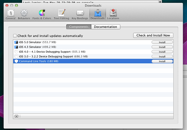Open the Locations preferences pane

[113, 15]
